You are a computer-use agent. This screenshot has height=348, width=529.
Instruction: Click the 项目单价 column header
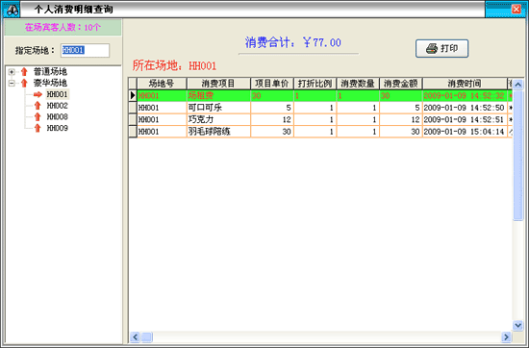pos(272,84)
